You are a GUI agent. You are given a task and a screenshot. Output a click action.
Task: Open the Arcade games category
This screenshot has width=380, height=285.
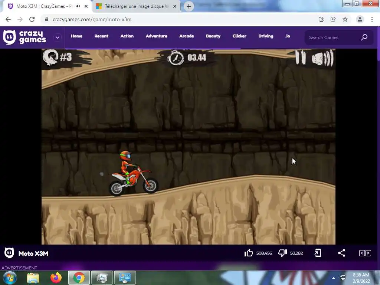tap(186, 36)
